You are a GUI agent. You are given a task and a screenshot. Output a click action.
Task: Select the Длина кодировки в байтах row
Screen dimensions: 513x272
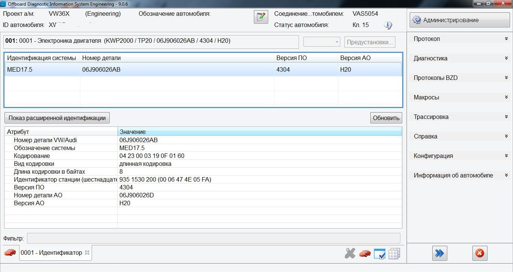[203, 171]
